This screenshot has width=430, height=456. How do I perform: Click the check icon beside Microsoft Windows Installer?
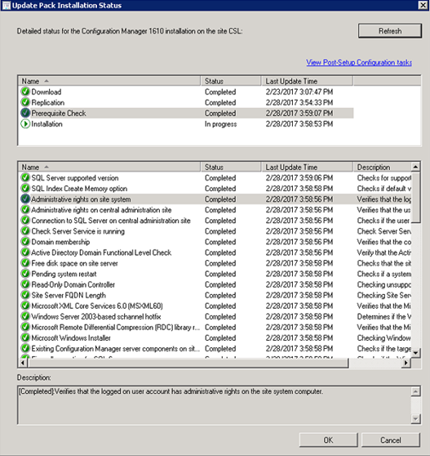[x=25, y=338]
